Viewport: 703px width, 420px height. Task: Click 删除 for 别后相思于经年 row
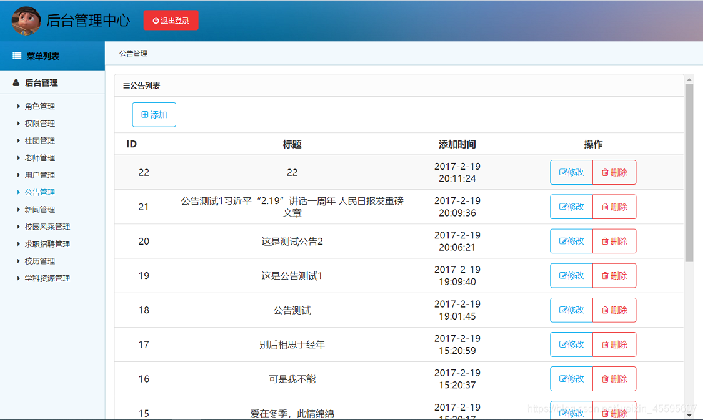(x=614, y=344)
